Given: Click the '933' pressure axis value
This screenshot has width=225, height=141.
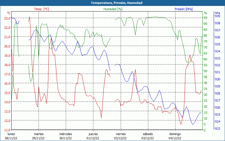Looking at the screenshot, I should [x=217, y=58].
